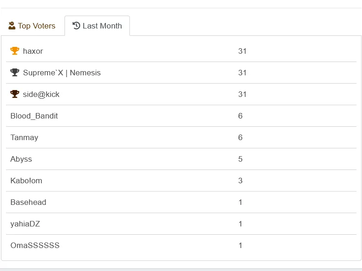
Task: Click the OmaSSSSSS username
Action: pos(35,245)
